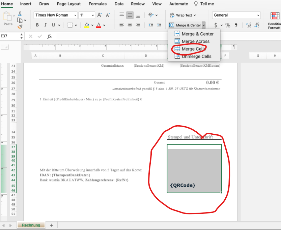281x230 pixels.
Task: Open the font name dropdown
Action: click(75, 15)
